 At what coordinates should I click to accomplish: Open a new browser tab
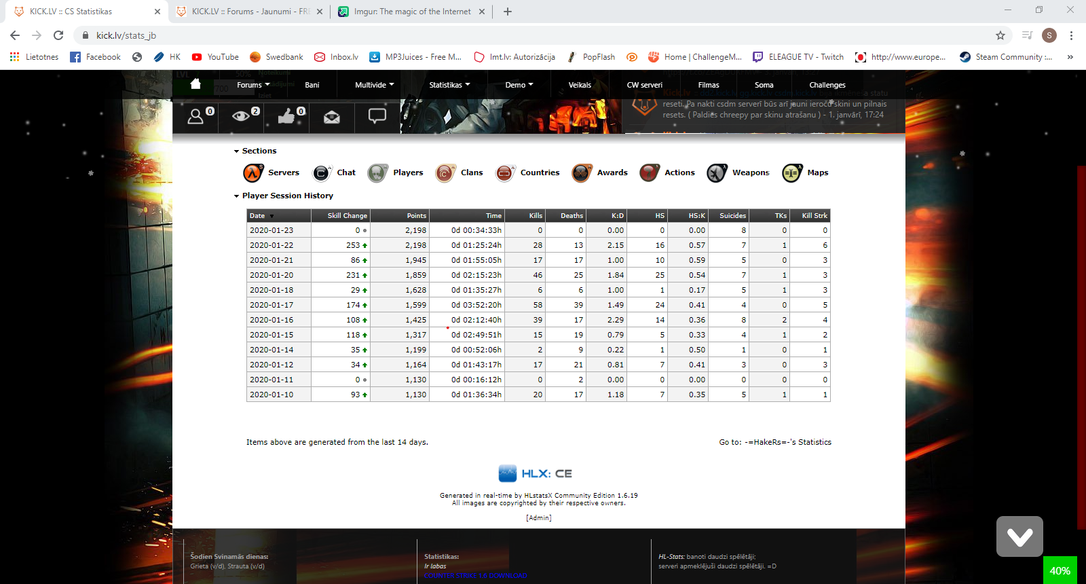[508, 12]
